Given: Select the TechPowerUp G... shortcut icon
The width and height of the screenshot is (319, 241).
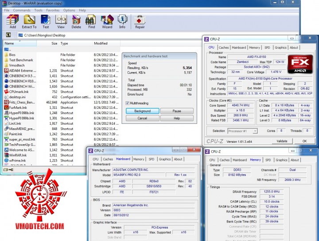Looking at the screenshot, I should click(6, 145).
